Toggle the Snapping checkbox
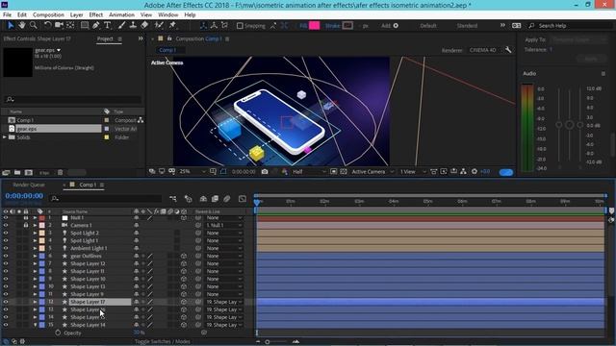 click(x=240, y=26)
